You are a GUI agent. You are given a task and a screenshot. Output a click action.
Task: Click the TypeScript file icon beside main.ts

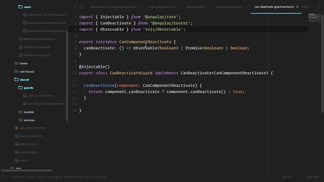coord(17,160)
